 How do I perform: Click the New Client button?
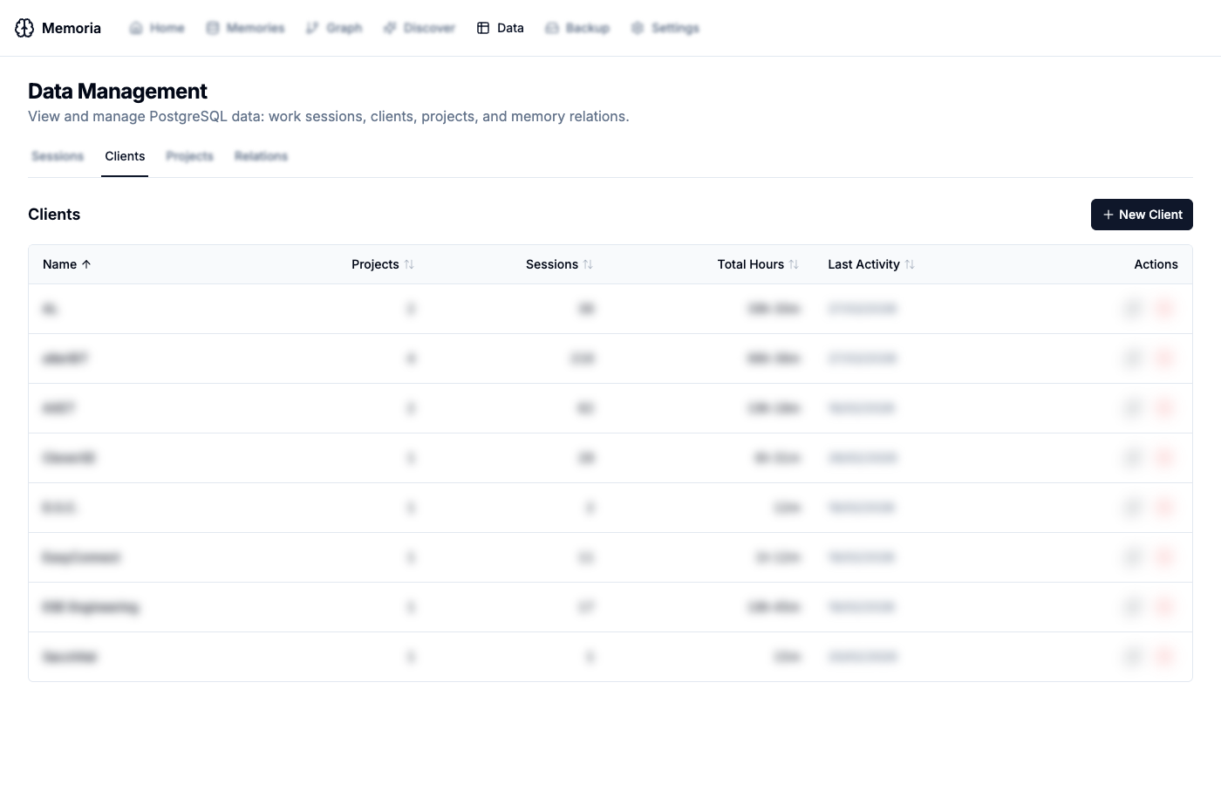click(x=1142, y=215)
